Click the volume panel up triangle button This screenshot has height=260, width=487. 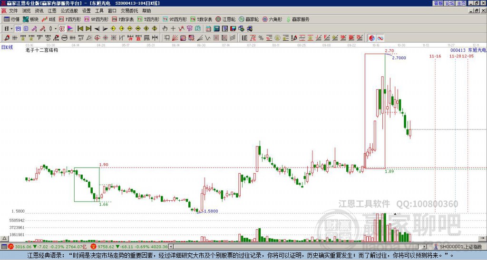[4, 238]
